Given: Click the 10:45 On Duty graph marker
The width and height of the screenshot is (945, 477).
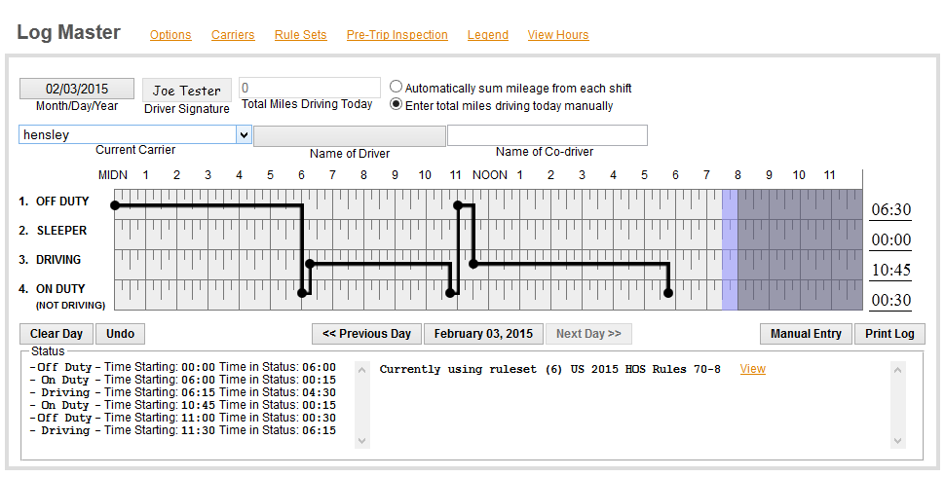Looking at the screenshot, I should click(x=449, y=293).
